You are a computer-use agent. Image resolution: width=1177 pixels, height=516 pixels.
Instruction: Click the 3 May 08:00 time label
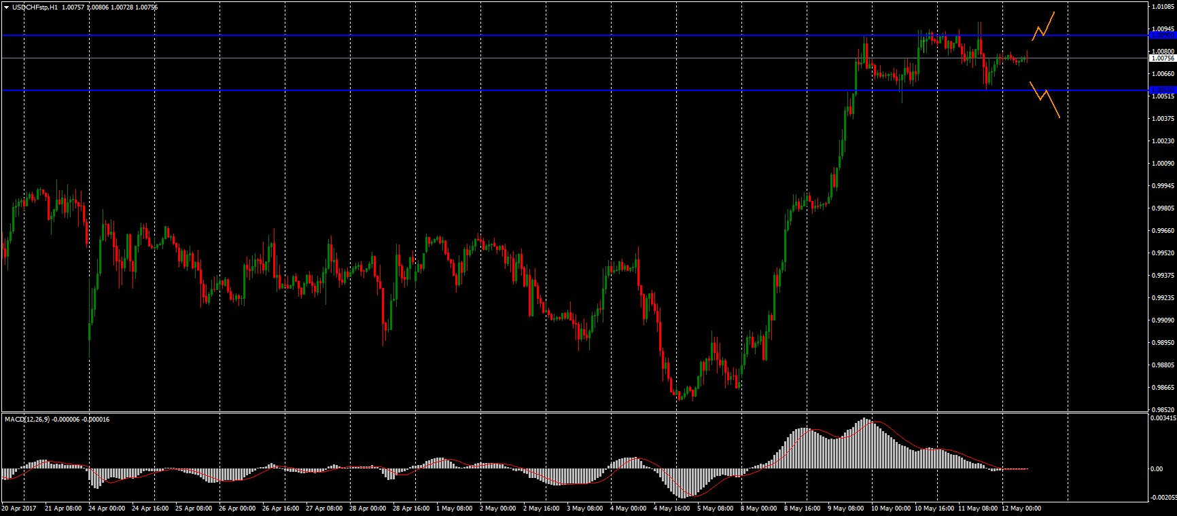pyautogui.click(x=584, y=509)
